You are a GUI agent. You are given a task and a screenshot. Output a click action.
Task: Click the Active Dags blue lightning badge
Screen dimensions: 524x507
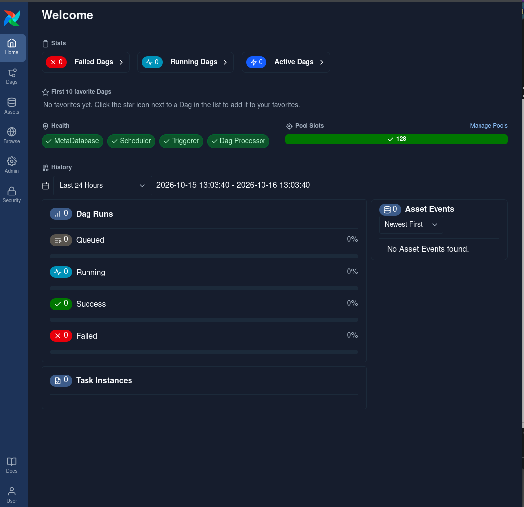[x=257, y=62]
